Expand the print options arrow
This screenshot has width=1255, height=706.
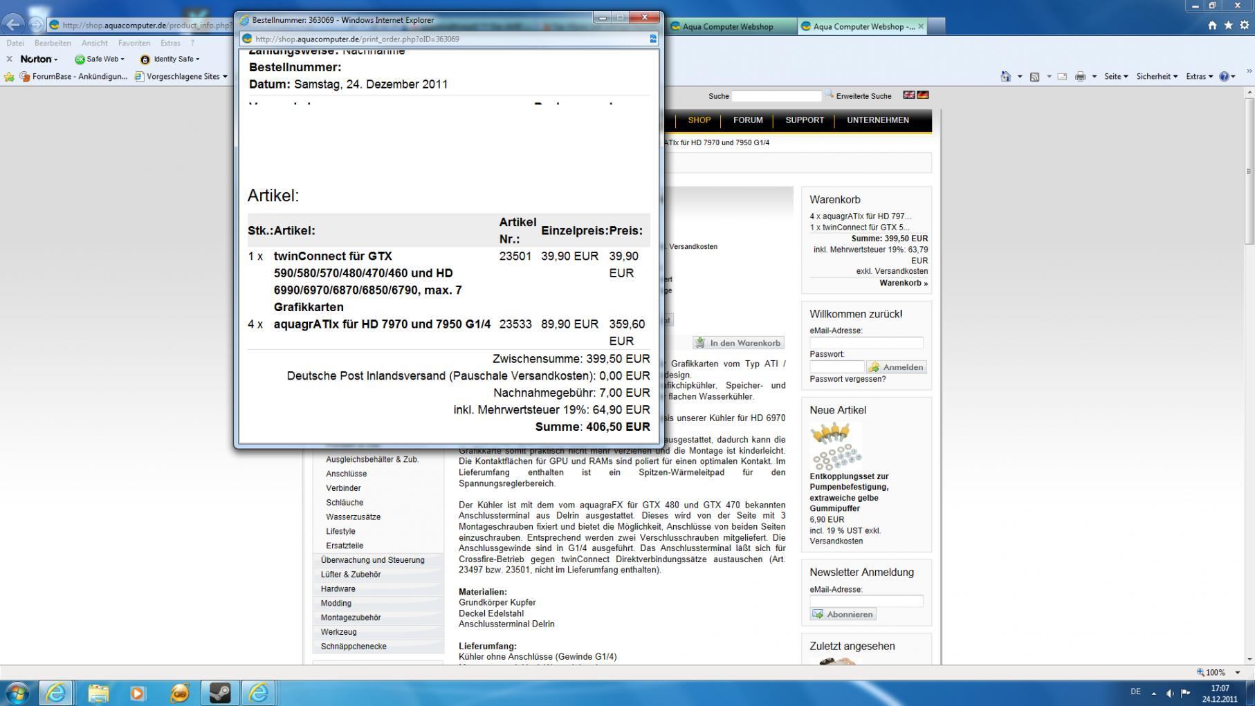click(1094, 77)
